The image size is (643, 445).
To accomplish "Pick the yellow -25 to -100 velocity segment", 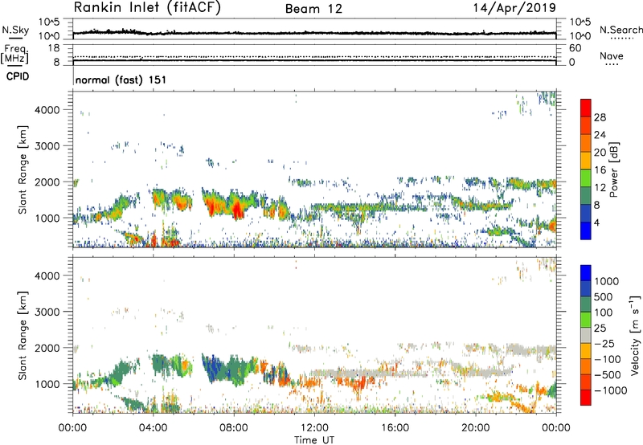I will pyautogui.click(x=586, y=352).
